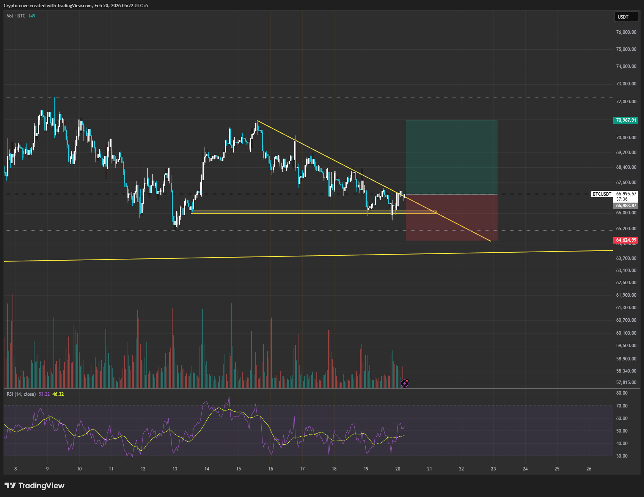Image resolution: width=644 pixels, height=497 pixels.
Task: Select the "RSI (14, close)" indicator legend
Action: 21,394
